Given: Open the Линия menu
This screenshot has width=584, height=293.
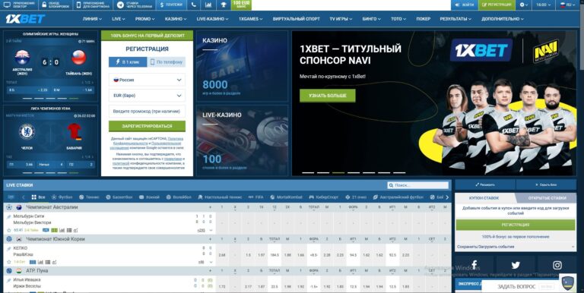Looking at the screenshot, I should tap(92, 19).
